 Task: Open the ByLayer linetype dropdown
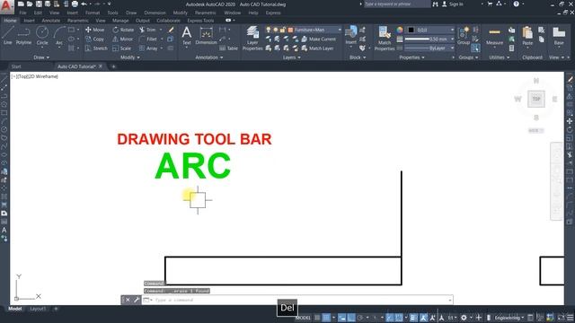[x=452, y=48]
